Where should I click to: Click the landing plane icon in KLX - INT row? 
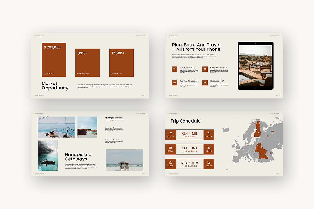[x=209, y=147]
